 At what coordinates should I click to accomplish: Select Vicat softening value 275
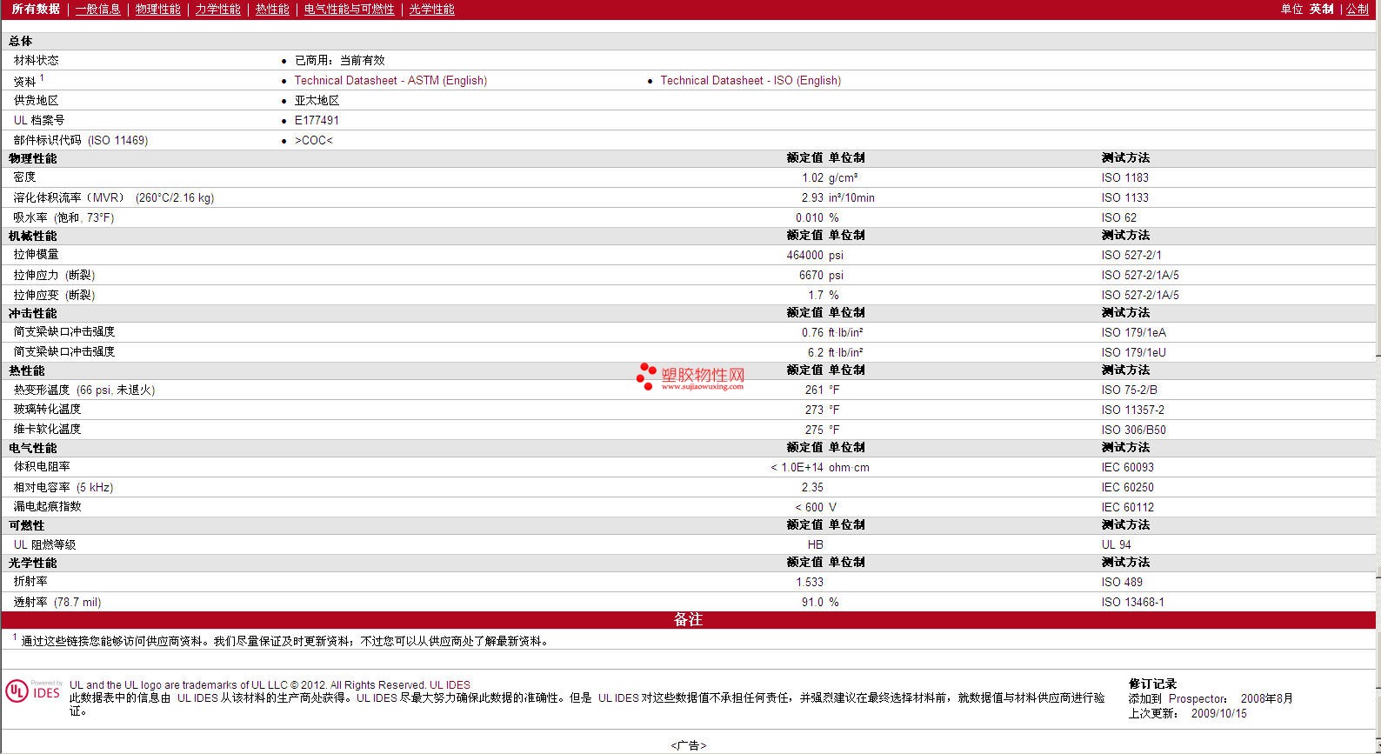click(814, 430)
